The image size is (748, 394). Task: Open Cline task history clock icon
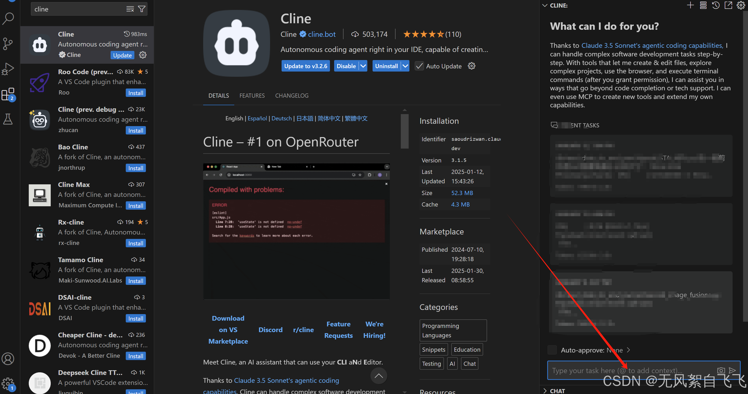[716, 5]
